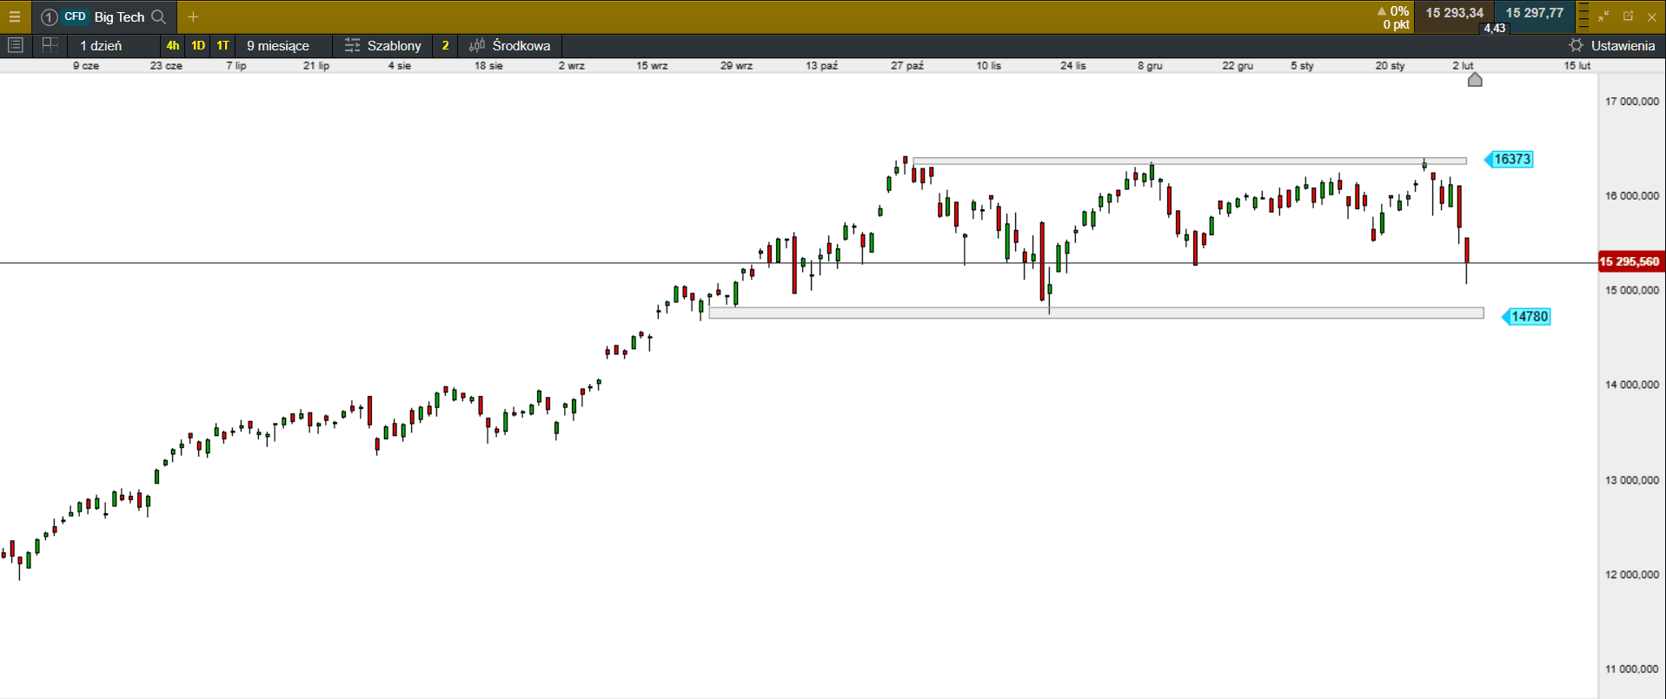Select the CFD Big Tech tab

104,16
